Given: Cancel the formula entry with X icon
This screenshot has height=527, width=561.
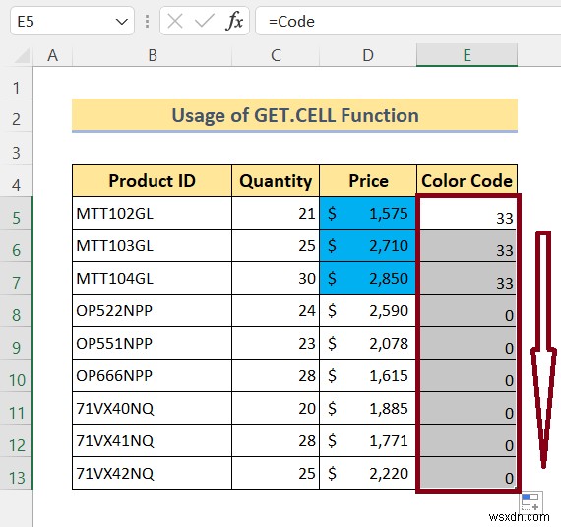Looking at the screenshot, I should (x=175, y=21).
